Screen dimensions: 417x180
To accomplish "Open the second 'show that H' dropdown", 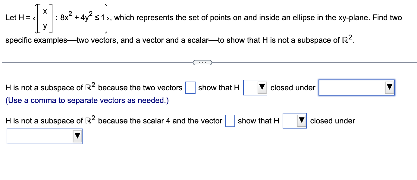I will 294,121.
